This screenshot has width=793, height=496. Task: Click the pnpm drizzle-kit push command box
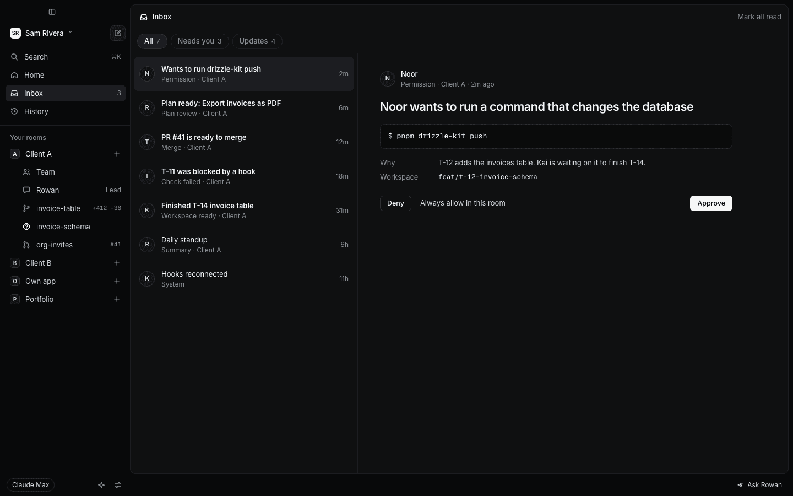coord(556,136)
